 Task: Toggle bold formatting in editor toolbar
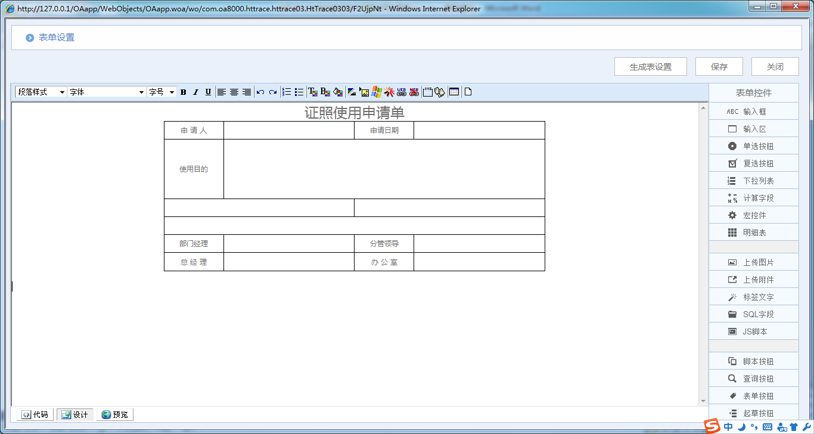click(184, 92)
